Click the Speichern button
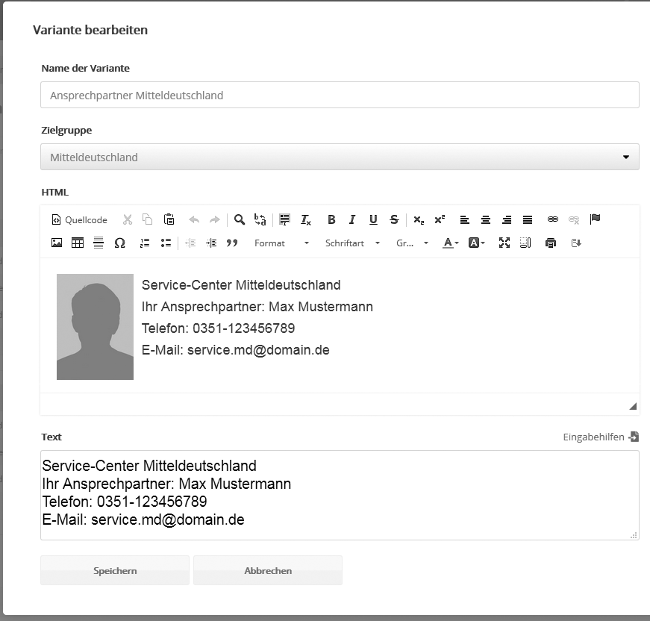 (x=114, y=569)
